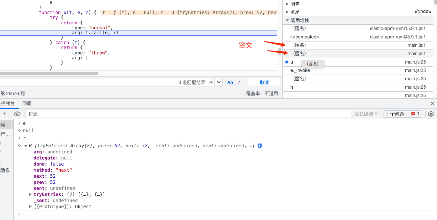Image resolution: width=437 pixels, height=220 pixels.
Task: Close the console drawer with X
Action: [432, 104]
